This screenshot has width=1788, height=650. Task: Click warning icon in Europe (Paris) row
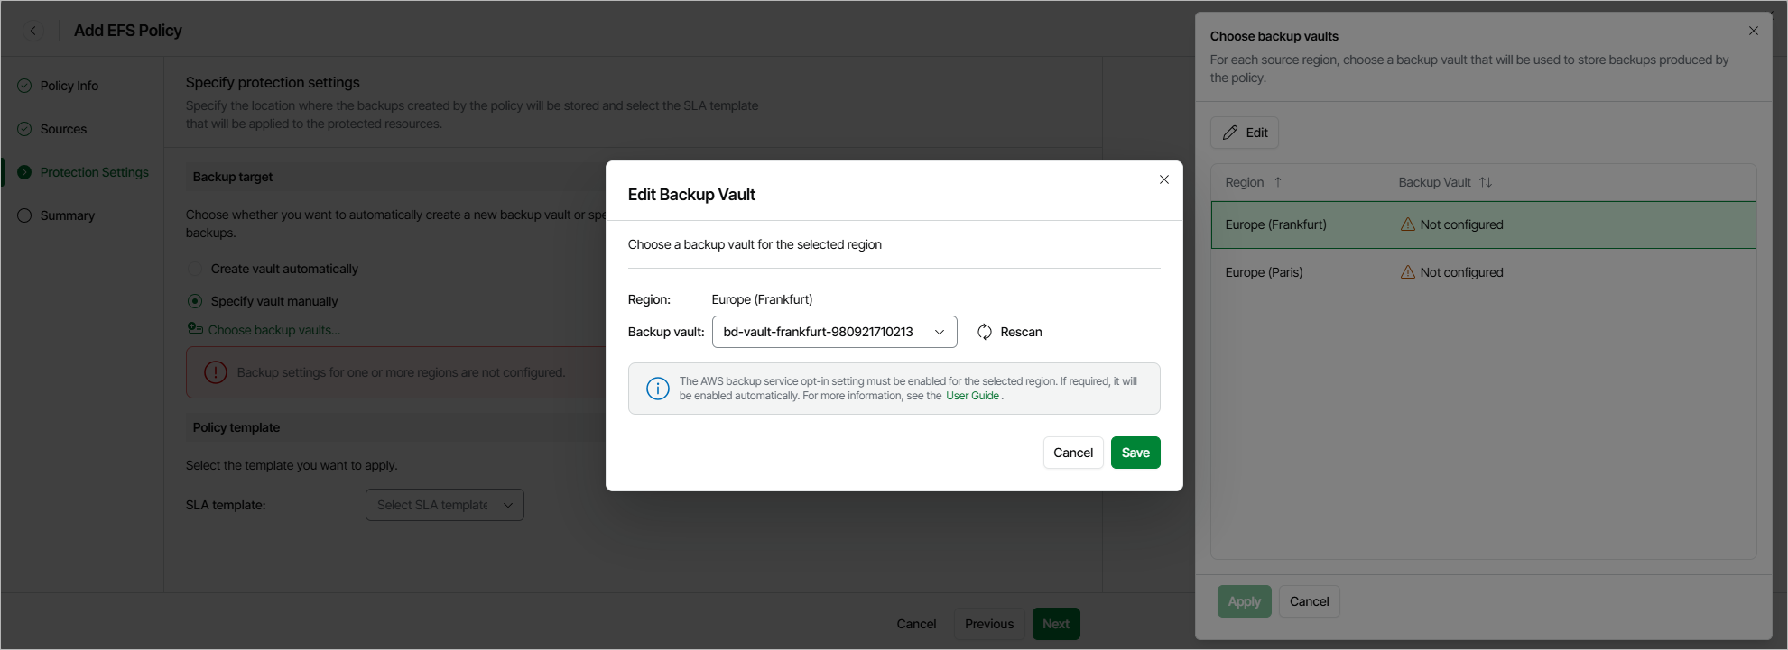point(1407,272)
